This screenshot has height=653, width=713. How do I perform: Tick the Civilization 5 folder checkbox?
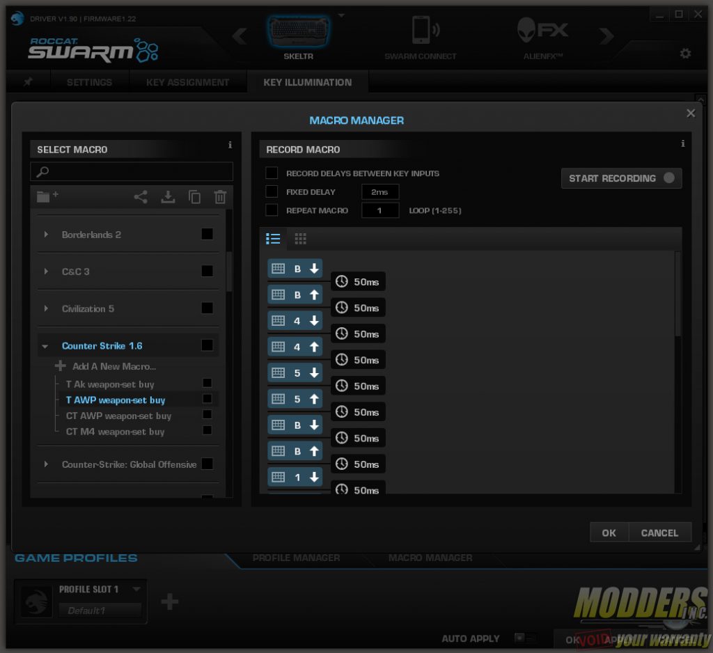pos(207,308)
